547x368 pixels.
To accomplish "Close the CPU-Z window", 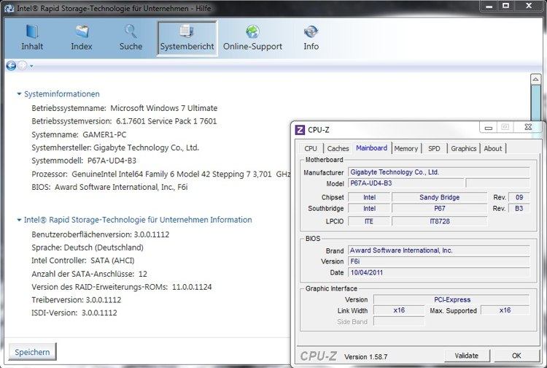I will coord(528,127).
